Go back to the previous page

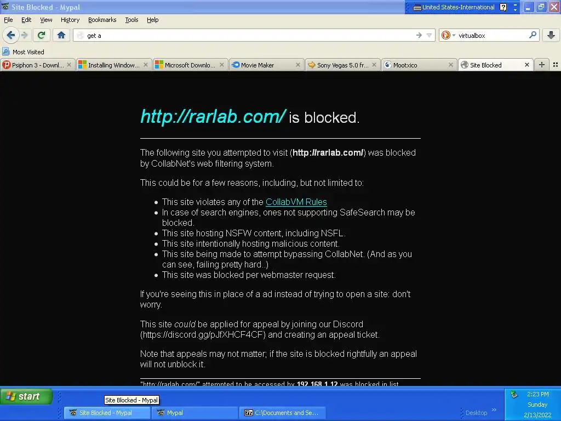[11, 35]
